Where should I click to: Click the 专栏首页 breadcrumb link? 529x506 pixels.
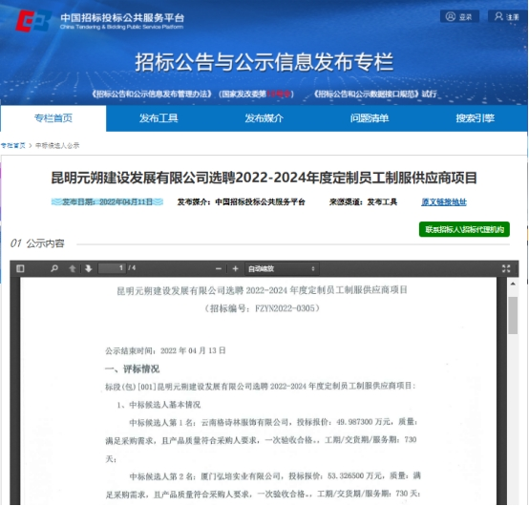pyautogui.click(x=12, y=145)
